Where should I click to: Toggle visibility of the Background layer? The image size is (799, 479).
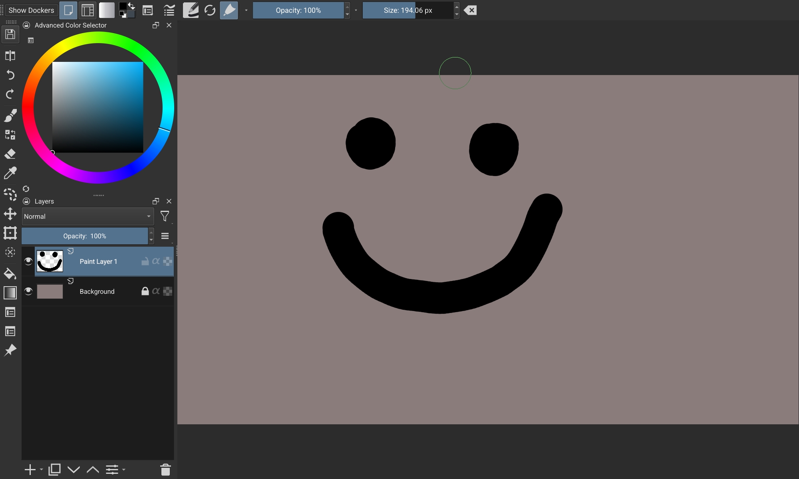pos(28,291)
